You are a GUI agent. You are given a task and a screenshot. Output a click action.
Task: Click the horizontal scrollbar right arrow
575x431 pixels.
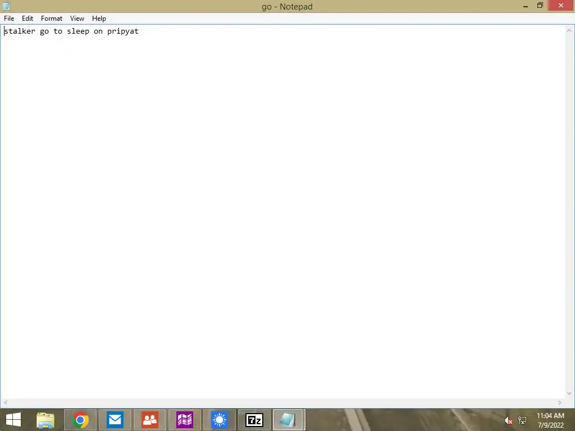[x=560, y=402]
